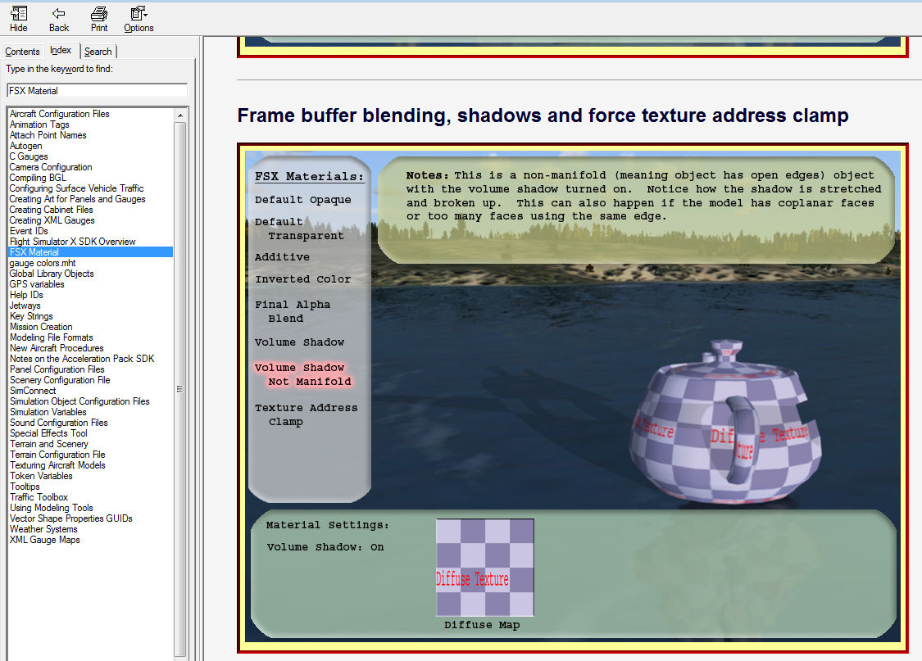Select 'Key Strings' index entry
922x661 pixels.
pos(31,316)
